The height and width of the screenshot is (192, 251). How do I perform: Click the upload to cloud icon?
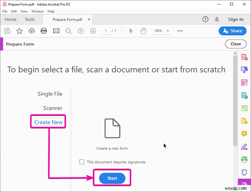[x=32, y=31]
